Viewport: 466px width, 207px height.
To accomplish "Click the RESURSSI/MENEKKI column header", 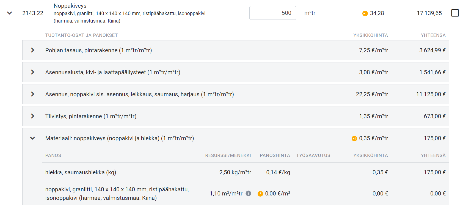I will 228,155.
